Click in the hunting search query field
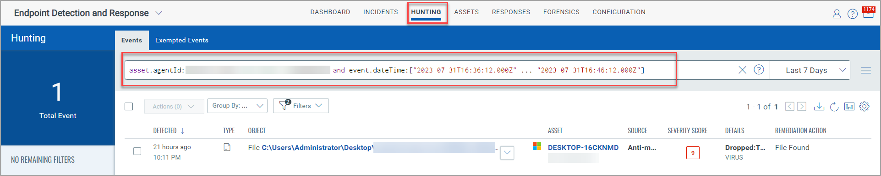Screen dimensions: 881x176 coord(431,70)
